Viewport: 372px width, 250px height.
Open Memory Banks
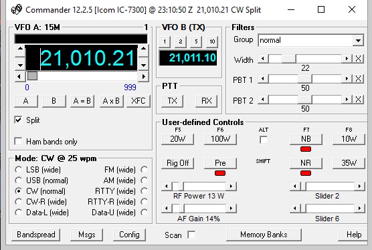pyautogui.click(x=264, y=235)
